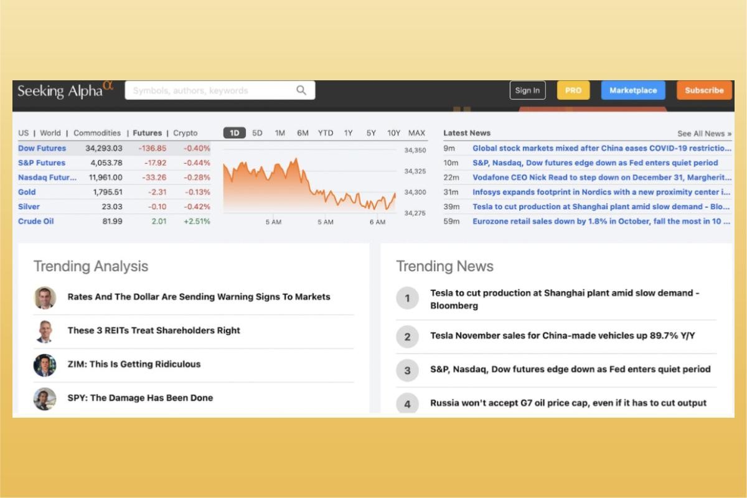Open These 3 REITs Treat Shareholders Right
The height and width of the screenshot is (498, 747).
pyautogui.click(x=154, y=331)
